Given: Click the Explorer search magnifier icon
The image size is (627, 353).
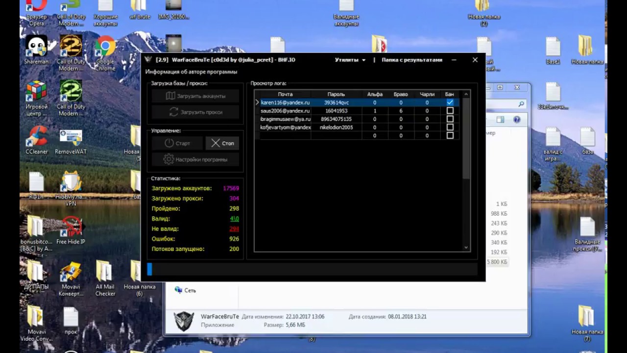Looking at the screenshot, I should click(x=521, y=104).
